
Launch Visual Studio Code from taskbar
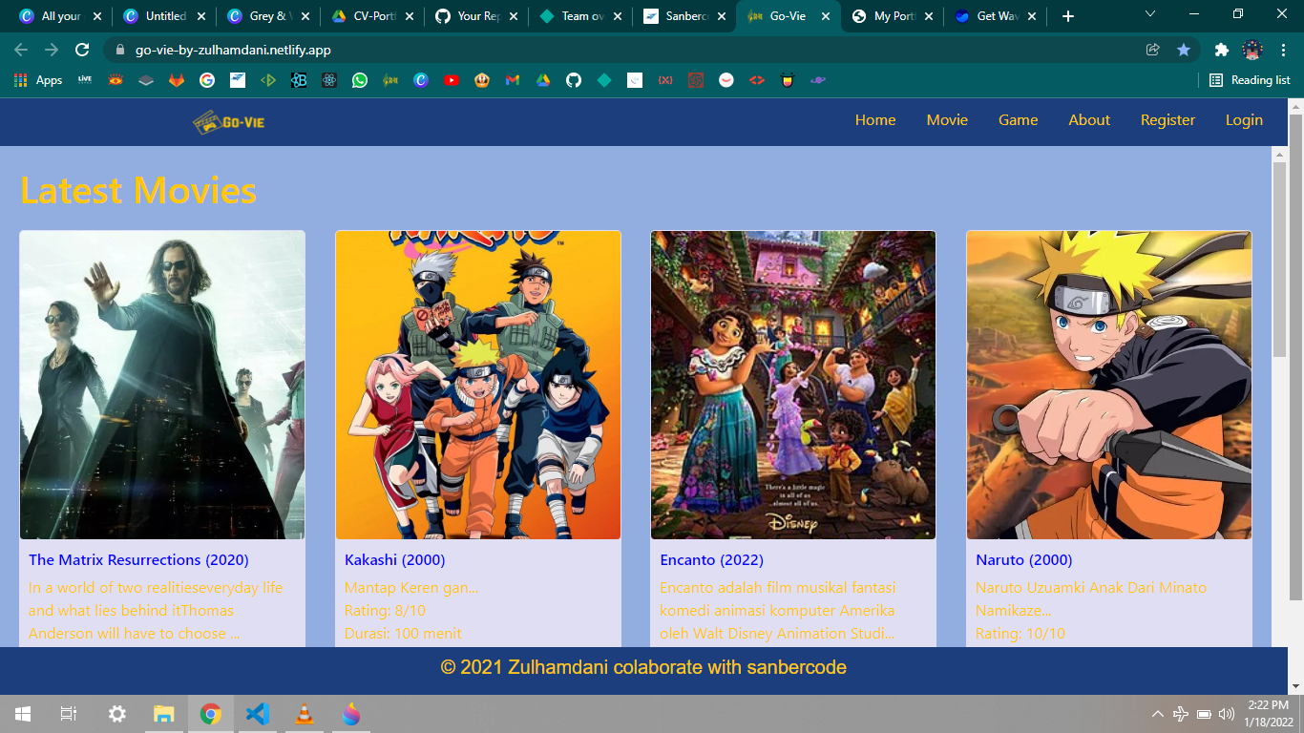258,714
